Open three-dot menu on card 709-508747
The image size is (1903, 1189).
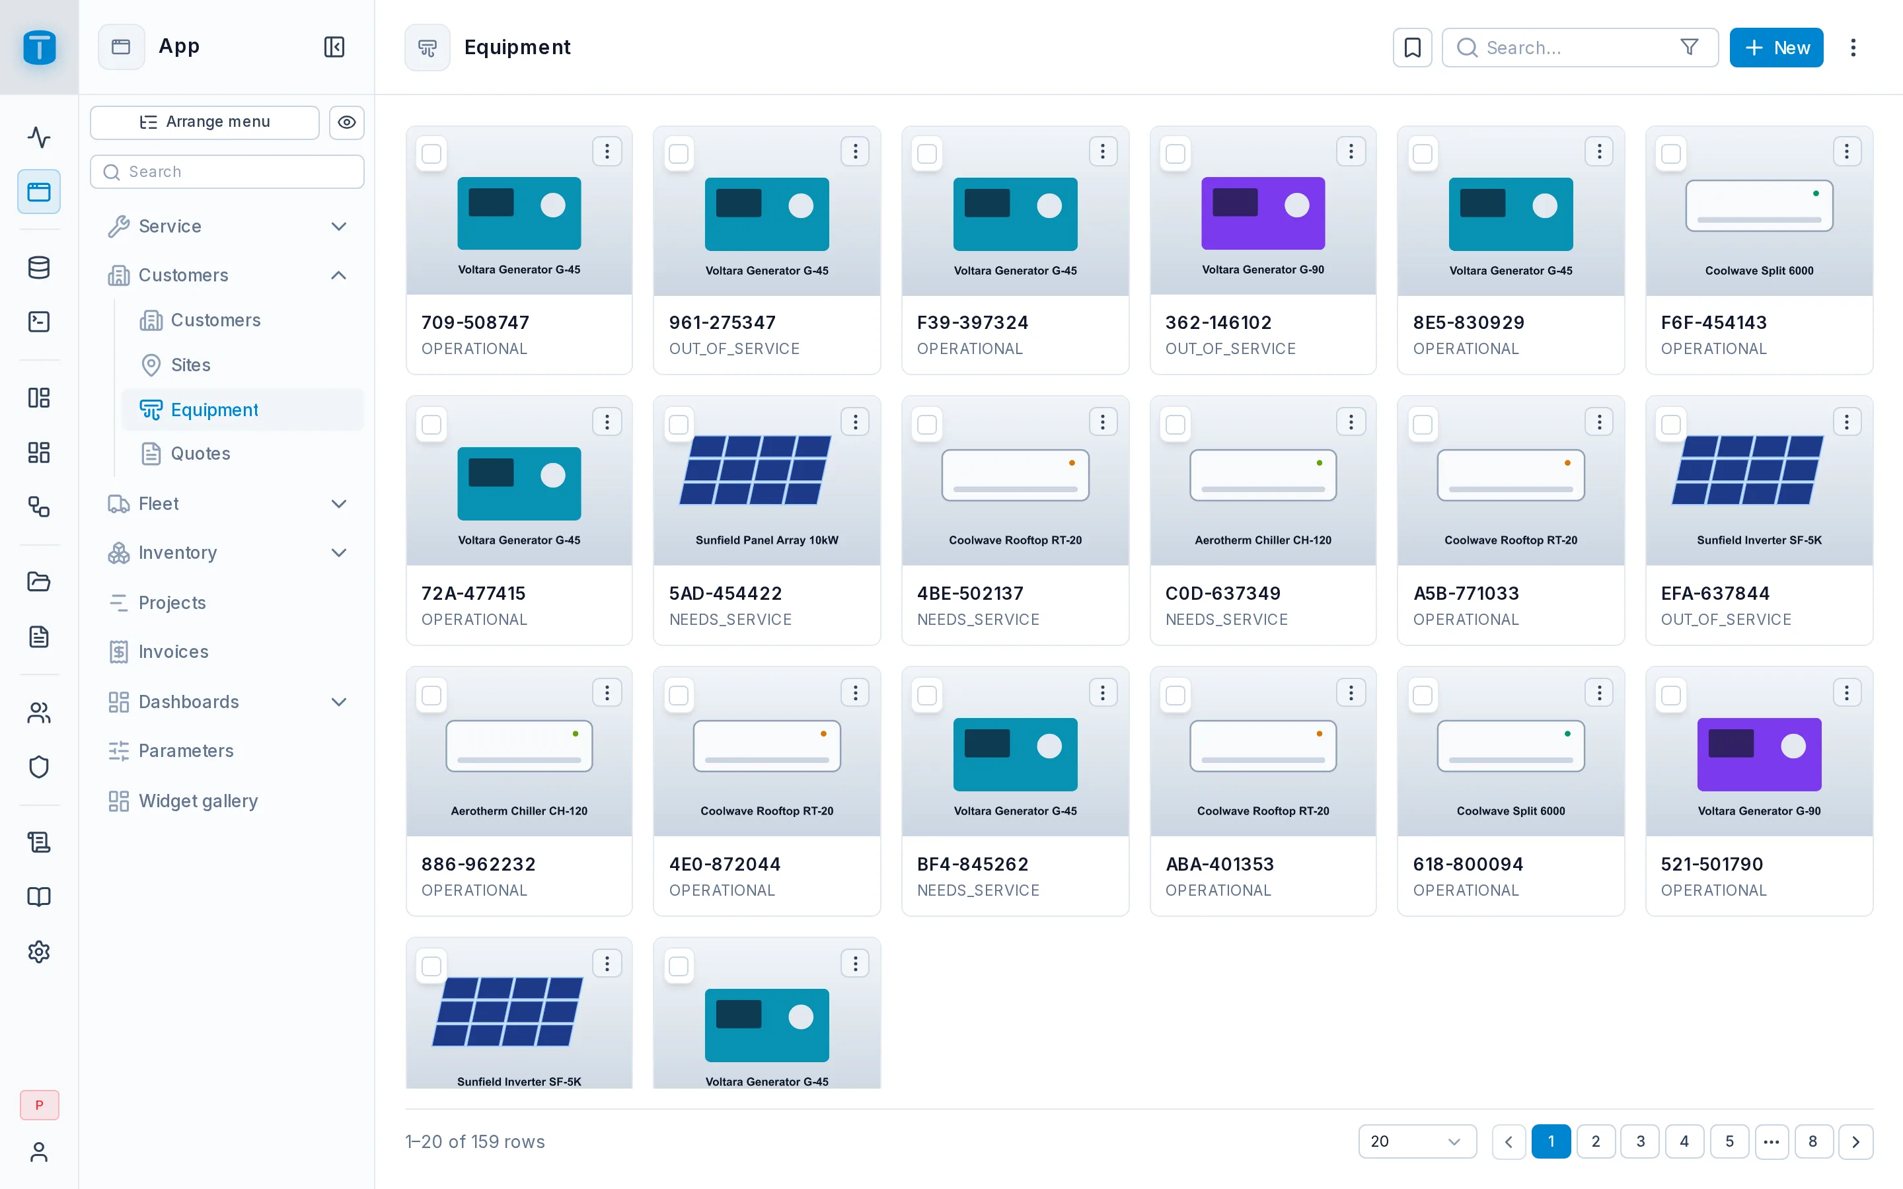click(x=607, y=152)
